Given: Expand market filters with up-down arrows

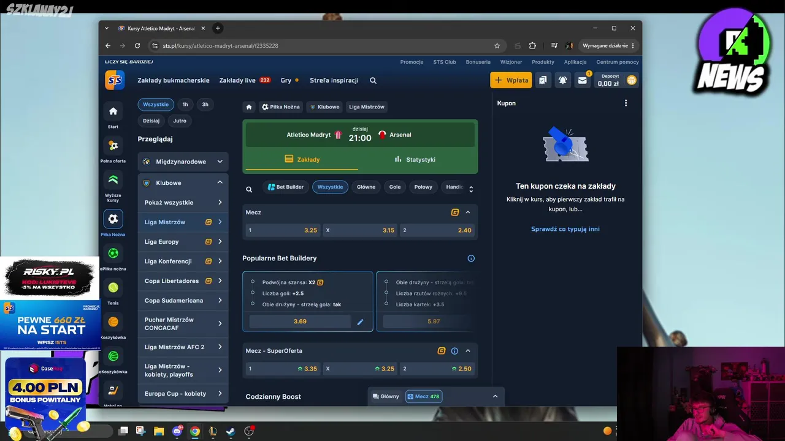Looking at the screenshot, I should (x=471, y=189).
